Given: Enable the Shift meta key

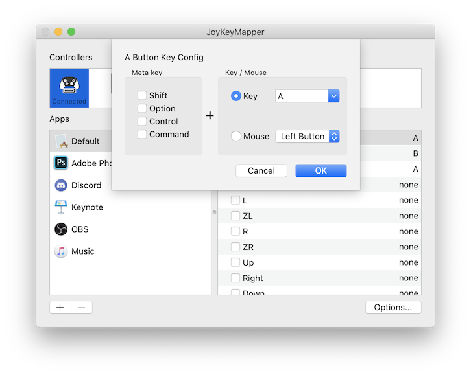Looking at the screenshot, I should pos(142,95).
